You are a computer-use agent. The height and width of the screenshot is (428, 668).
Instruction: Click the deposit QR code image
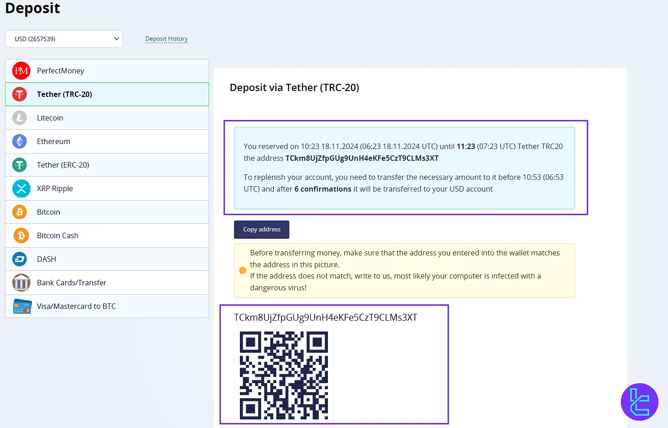point(284,375)
